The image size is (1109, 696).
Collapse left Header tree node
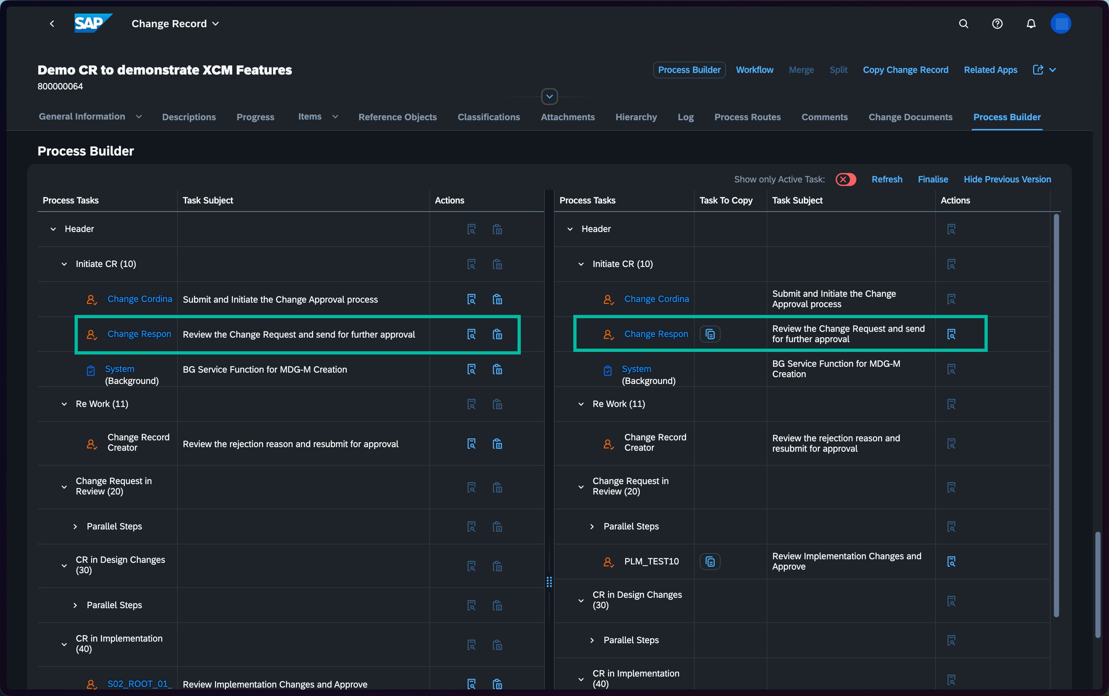pyautogui.click(x=54, y=229)
